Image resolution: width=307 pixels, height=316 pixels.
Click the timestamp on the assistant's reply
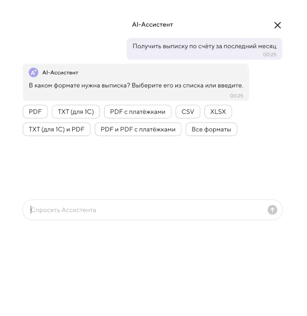pos(237,96)
